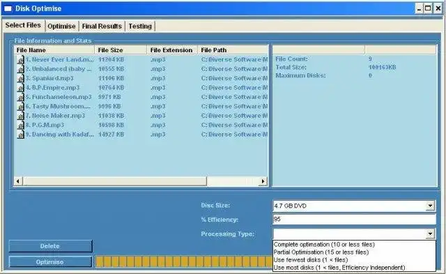Close the Disk Optimise window
This screenshot has height=274, width=446.
click(438, 8)
